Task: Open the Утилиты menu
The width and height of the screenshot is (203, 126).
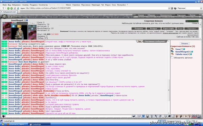Action: [x=25, y=5]
